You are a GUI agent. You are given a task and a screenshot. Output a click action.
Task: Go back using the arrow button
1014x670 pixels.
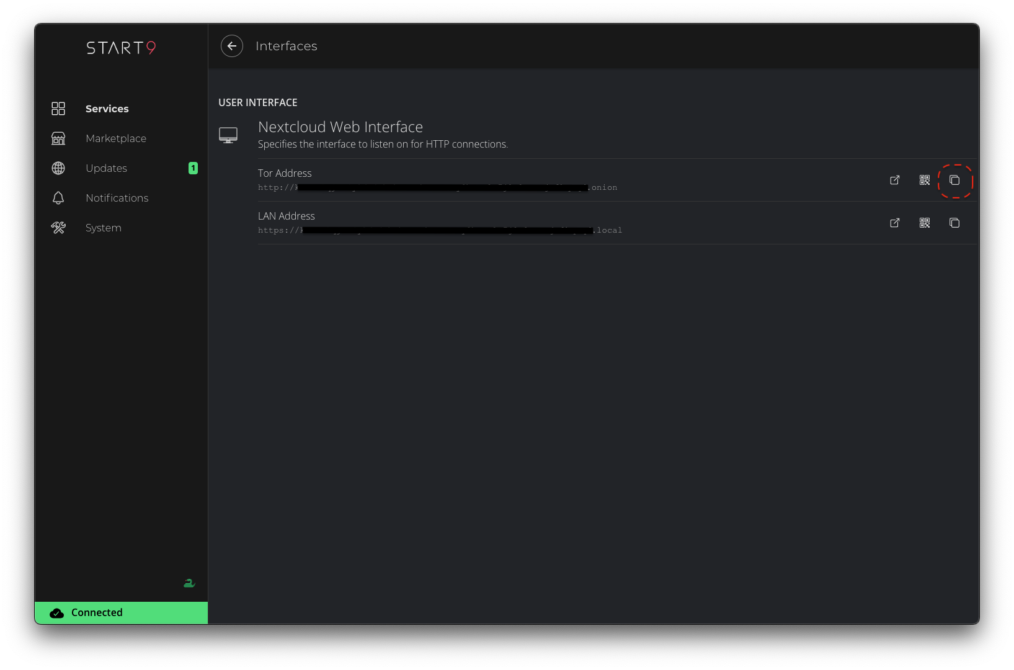(232, 46)
